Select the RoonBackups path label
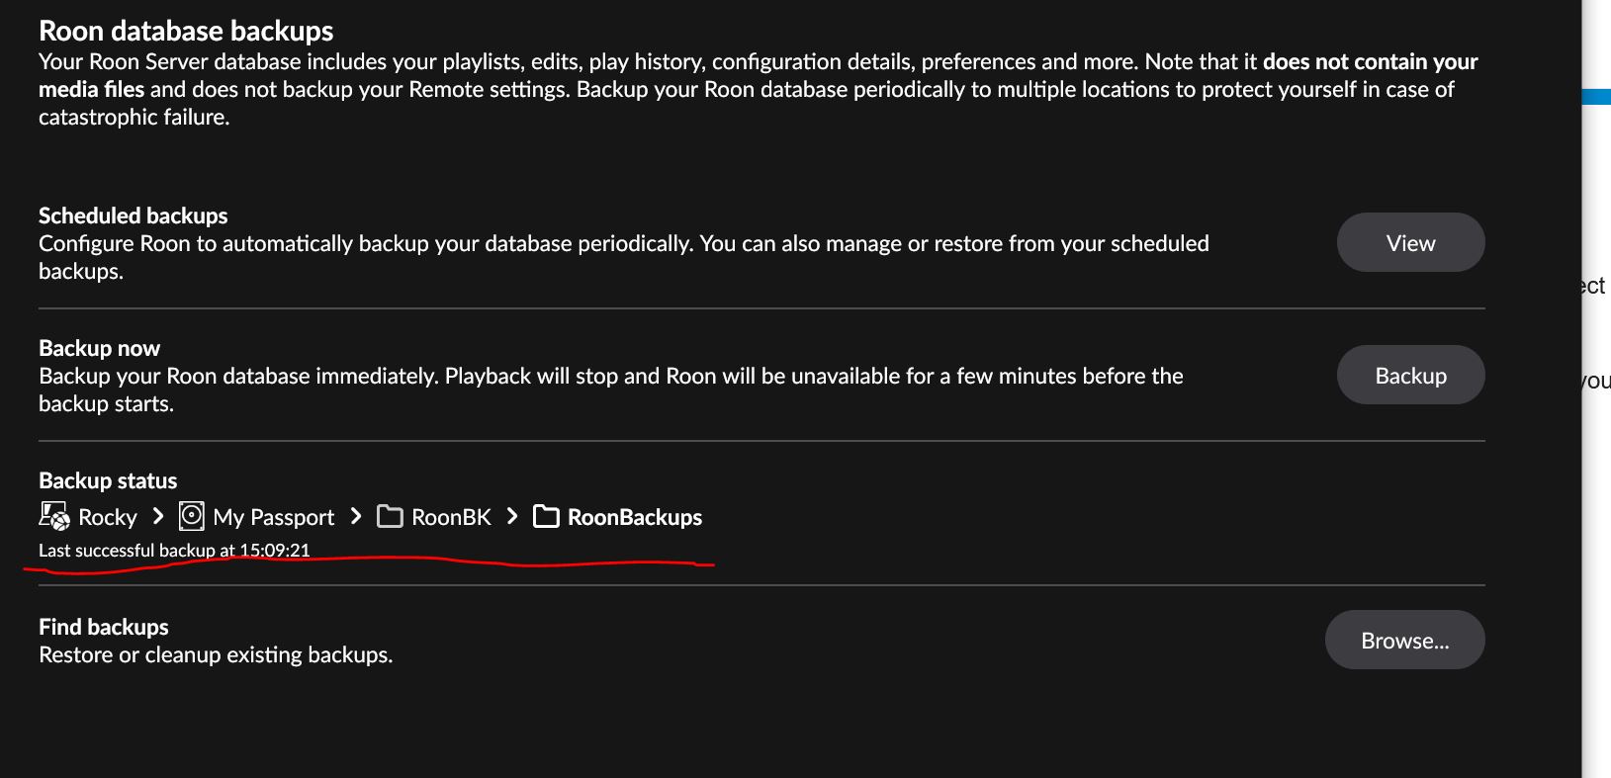 click(635, 517)
